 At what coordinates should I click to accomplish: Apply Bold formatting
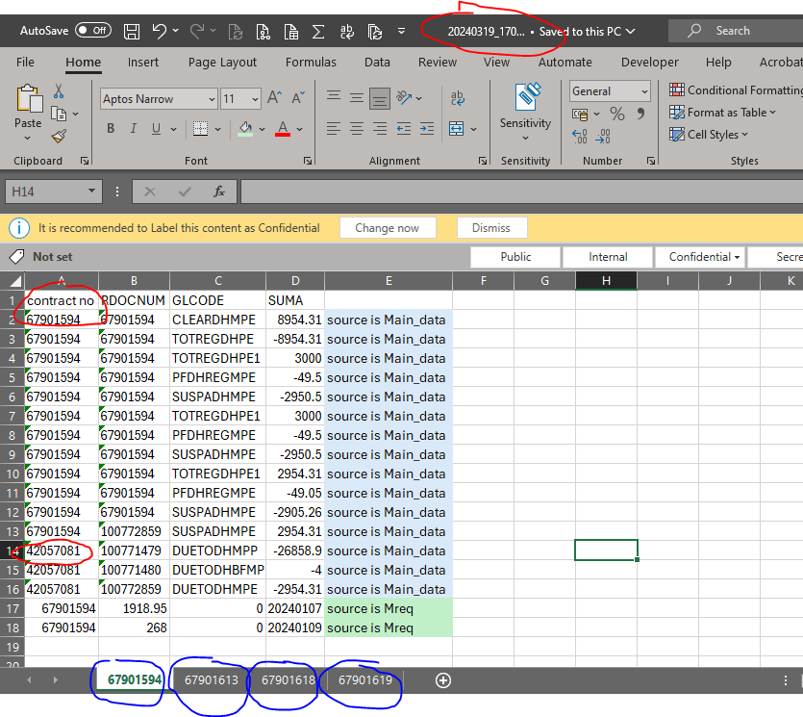click(111, 129)
